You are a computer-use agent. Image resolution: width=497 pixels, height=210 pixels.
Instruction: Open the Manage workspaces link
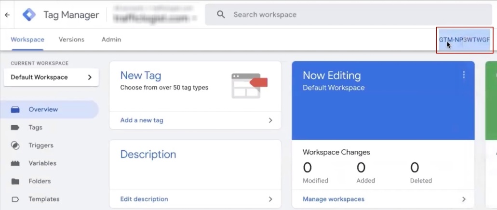tap(334, 199)
